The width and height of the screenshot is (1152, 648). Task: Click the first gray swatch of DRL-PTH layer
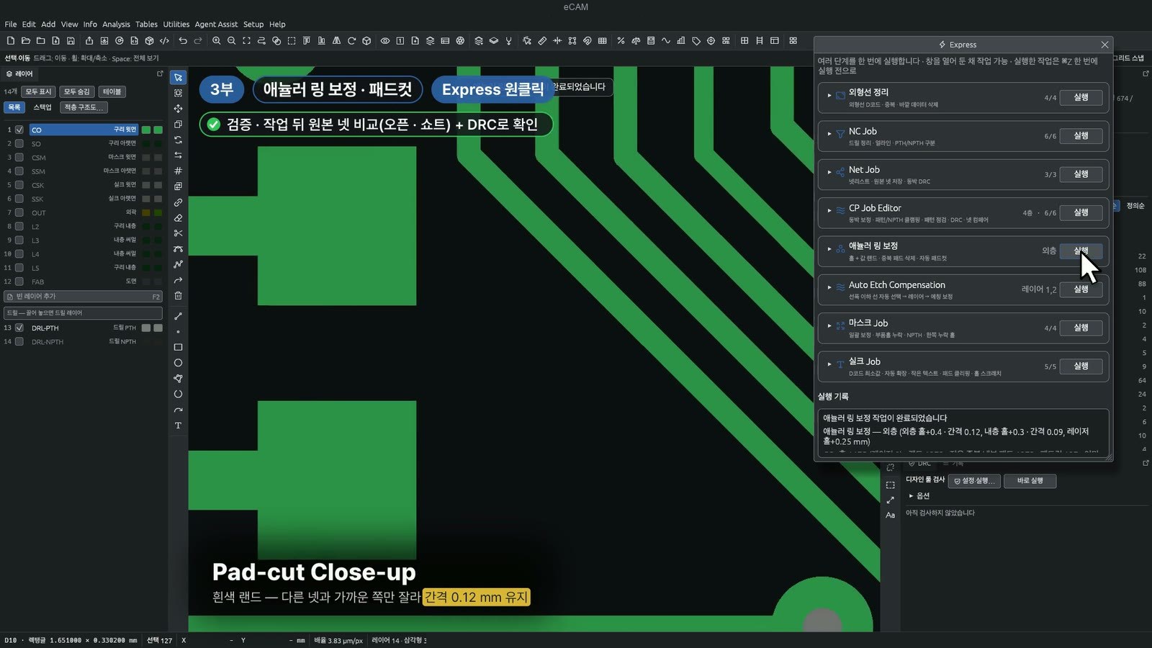[146, 328]
